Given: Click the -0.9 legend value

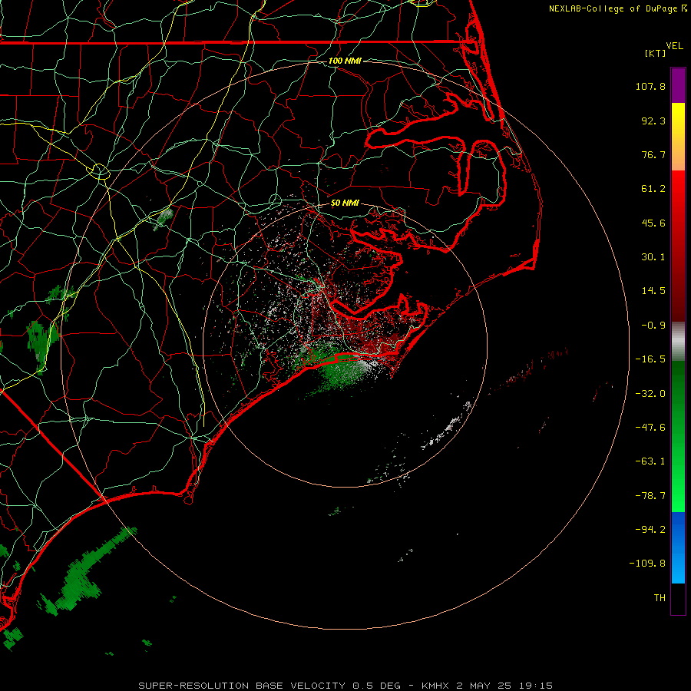Looking at the screenshot, I should pos(653,326).
